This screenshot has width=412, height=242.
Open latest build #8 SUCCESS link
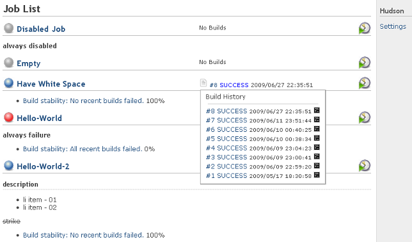(229, 85)
